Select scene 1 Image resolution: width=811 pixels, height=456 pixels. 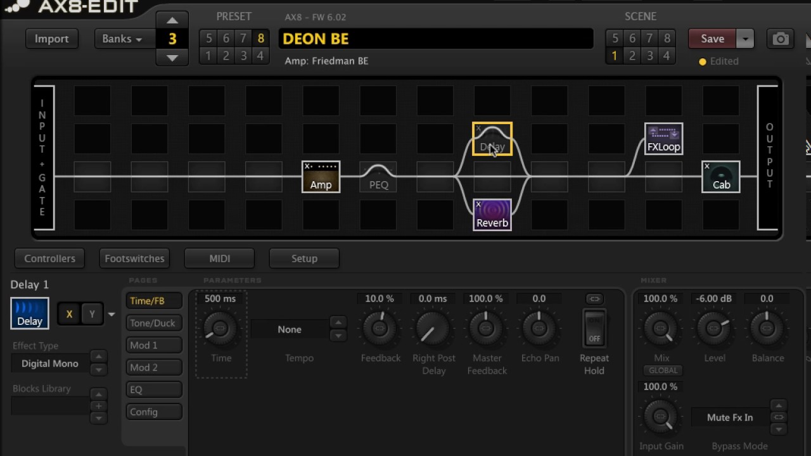pos(614,56)
